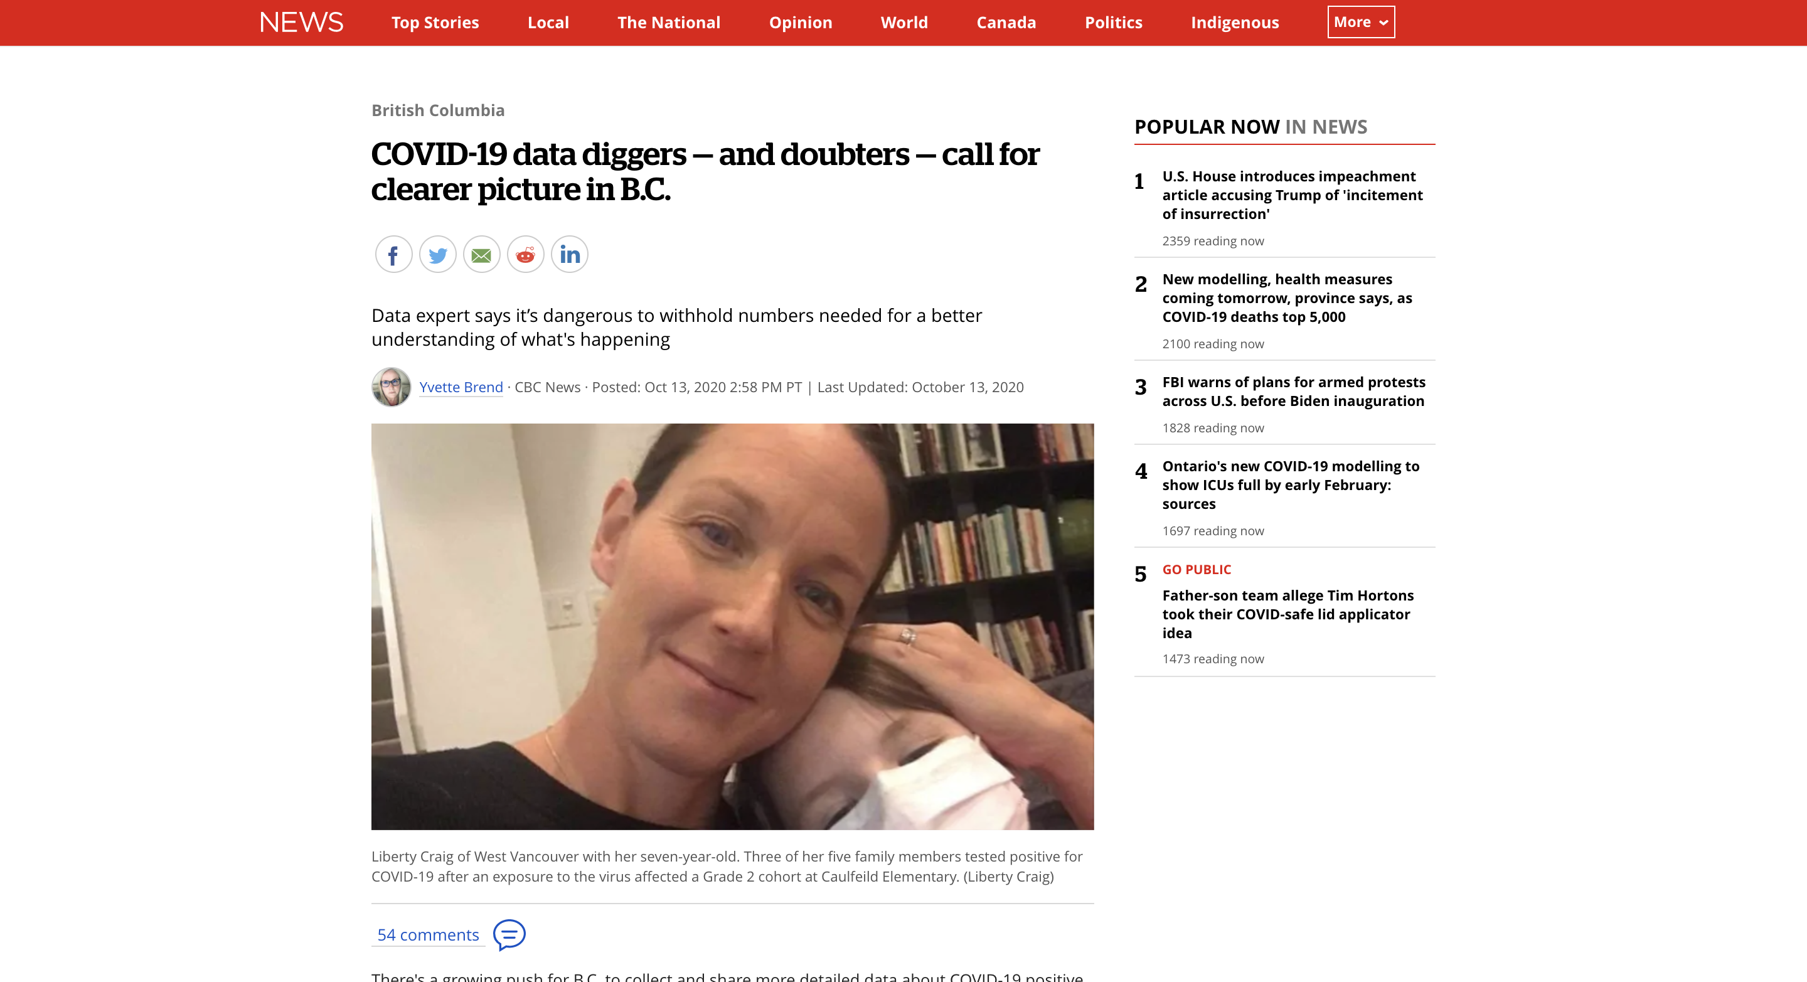Open FBI warns armed protests story
Viewport: 1807px width, 982px height.
point(1294,392)
